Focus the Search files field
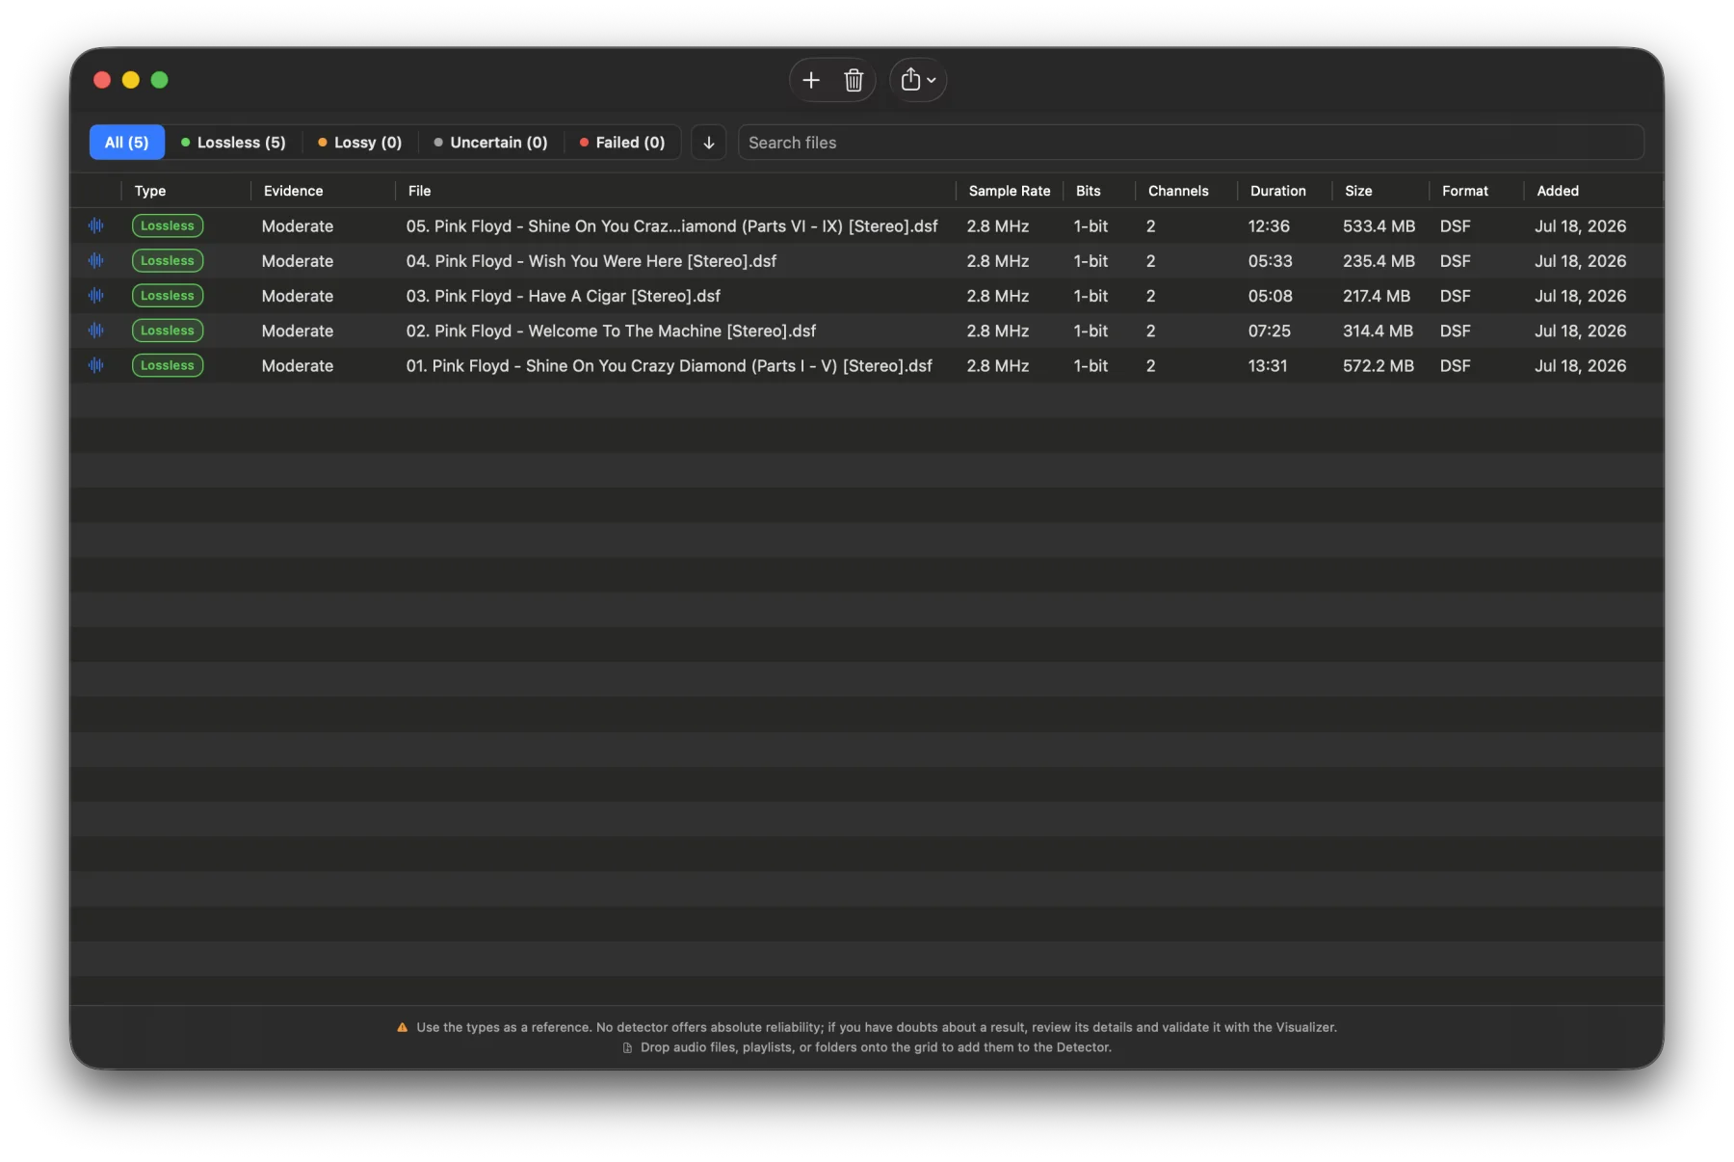The image size is (1734, 1162). 1191,143
